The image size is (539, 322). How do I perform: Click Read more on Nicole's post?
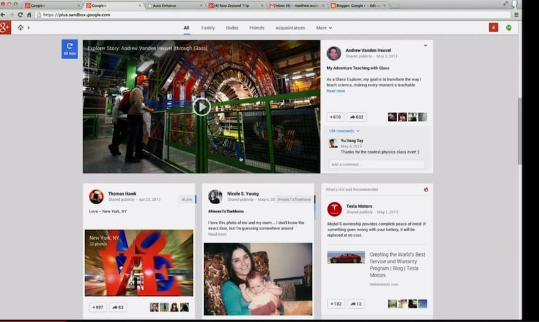pos(217,234)
